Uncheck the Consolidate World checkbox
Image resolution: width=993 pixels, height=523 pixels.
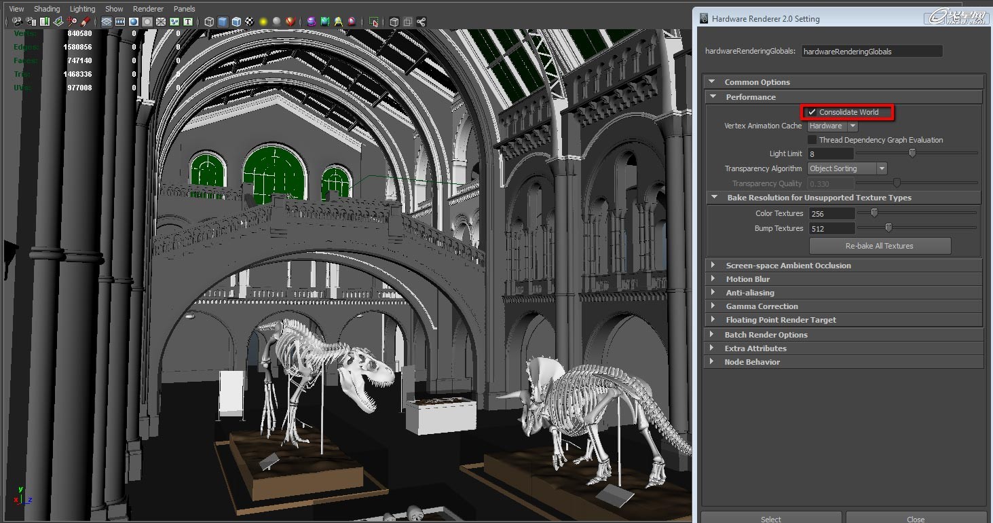(x=812, y=112)
